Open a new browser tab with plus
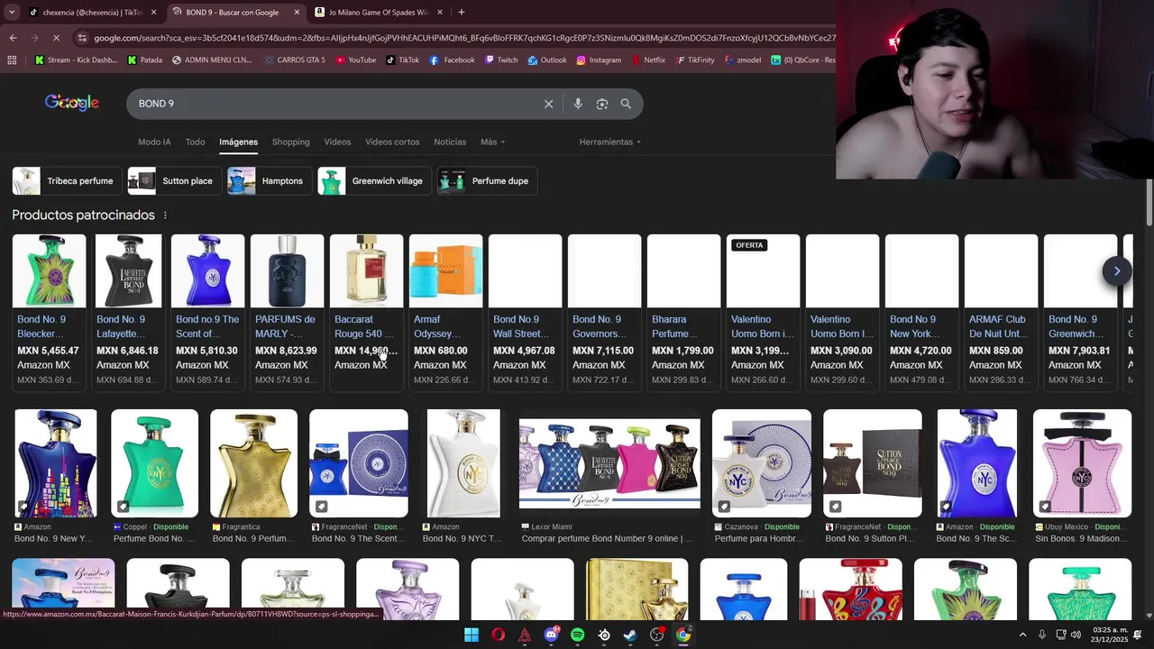This screenshot has height=649, width=1154. (462, 13)
